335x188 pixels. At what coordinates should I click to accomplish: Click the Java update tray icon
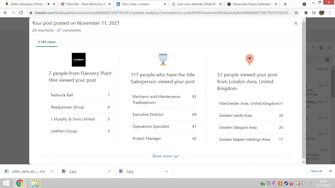[280, 183]
